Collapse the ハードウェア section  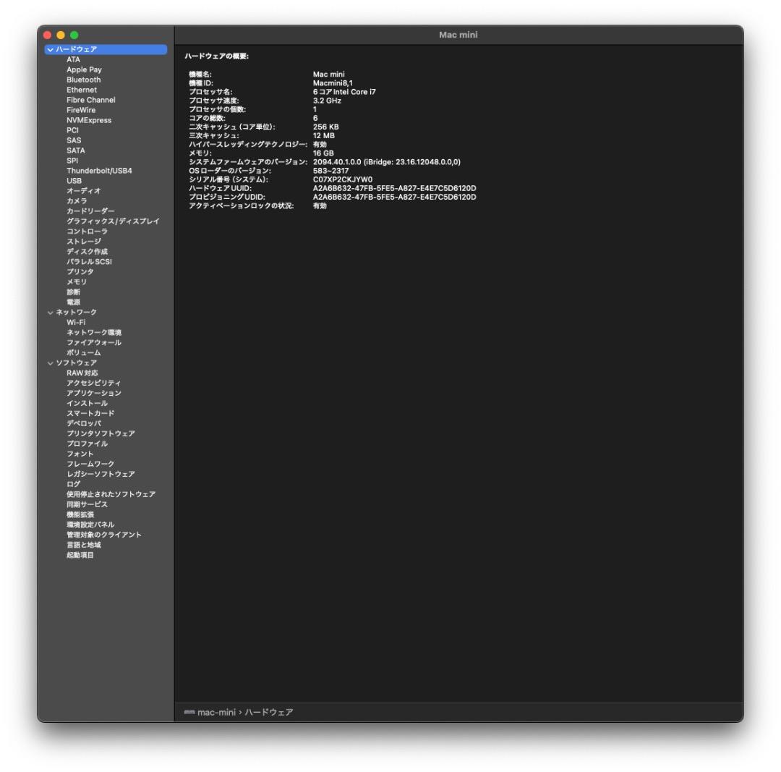click(x=49, y=49)
